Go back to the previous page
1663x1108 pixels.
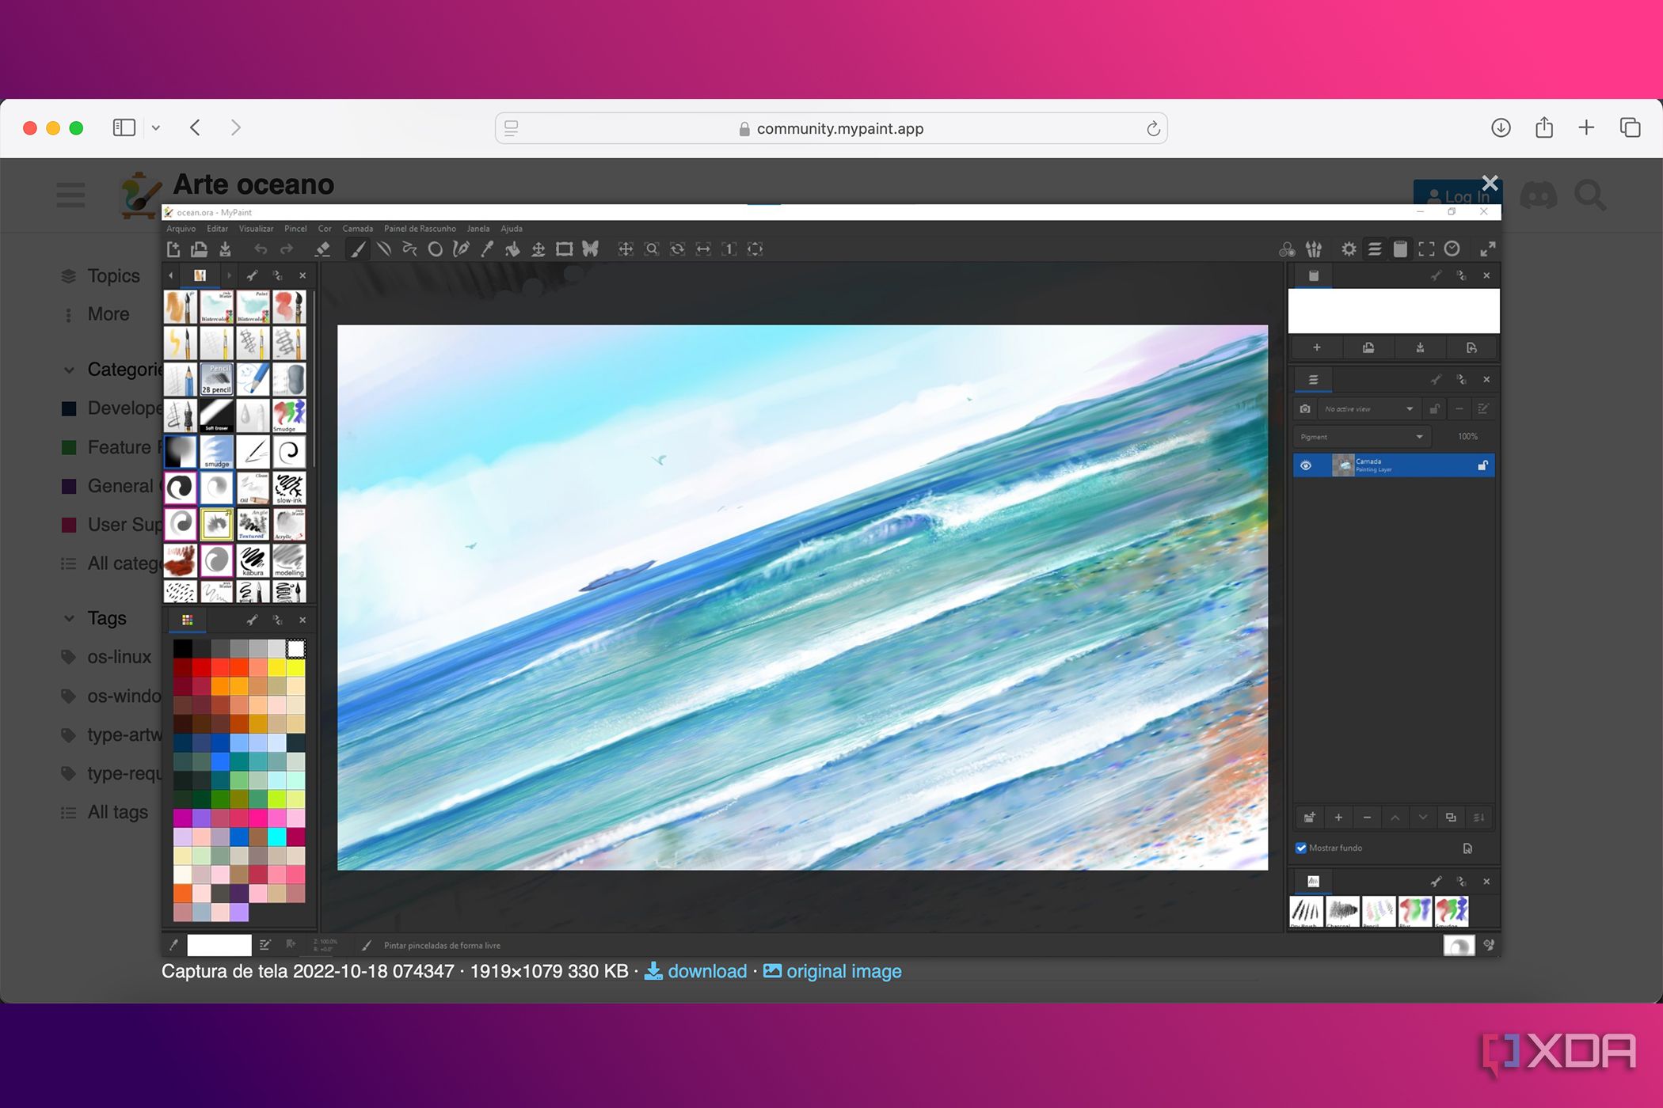click(x=196, y=127)
